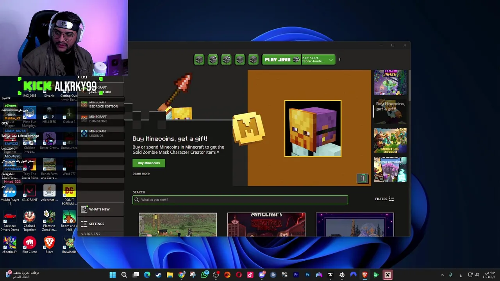Open Task View on the taskbar
The image size is (500, 281).
point(136,275)
